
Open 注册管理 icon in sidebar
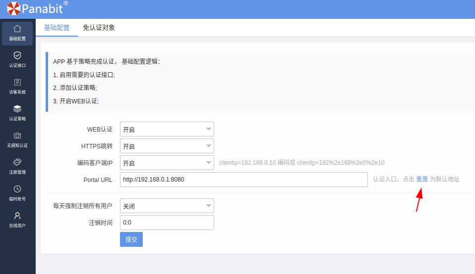point(17,162)
